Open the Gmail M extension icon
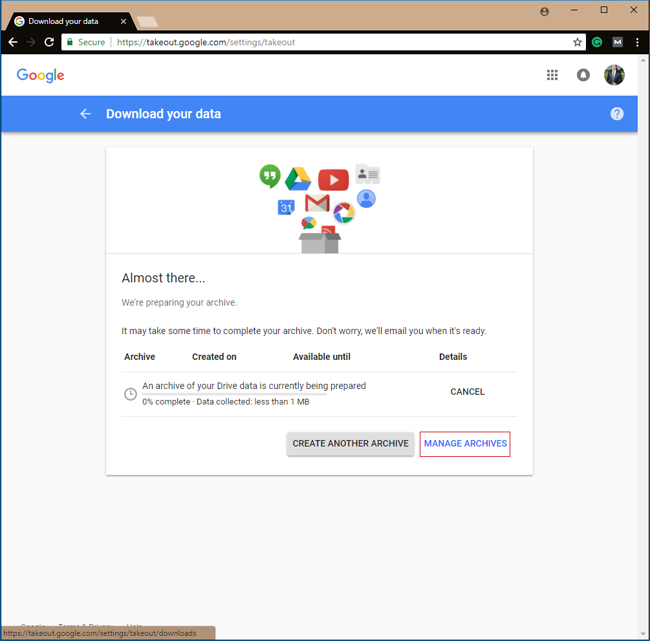650x641 pixels. click(617, 42)
